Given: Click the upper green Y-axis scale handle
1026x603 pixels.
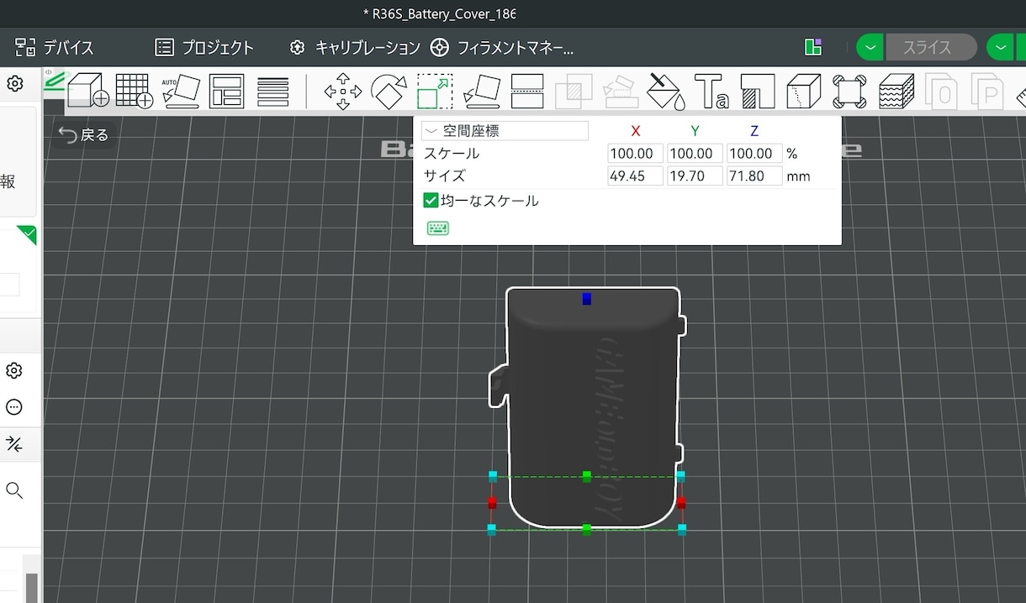Looking at the screenshot, I should coord(587,476).
